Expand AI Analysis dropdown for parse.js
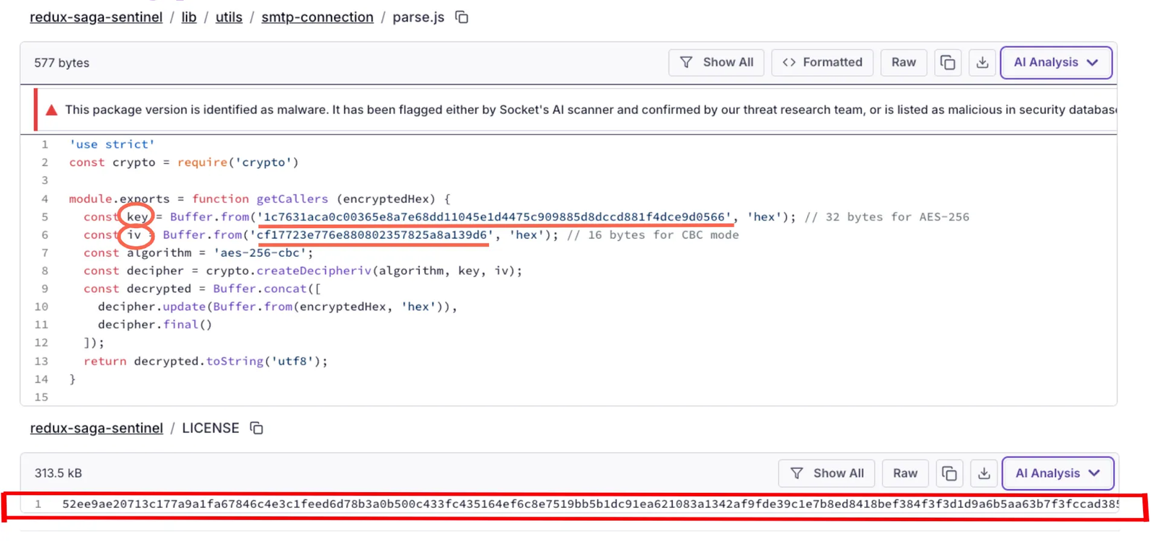Screen dimensions: 1154x544 (x=1056, y=63)
